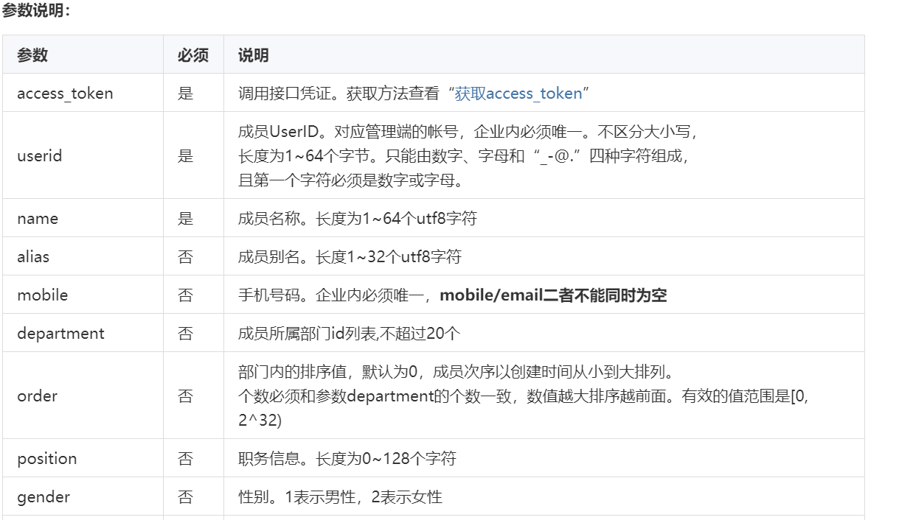Click bold mobile/email二者不能同时为空 text
913x520 pixels.
[x=553, y=295]
